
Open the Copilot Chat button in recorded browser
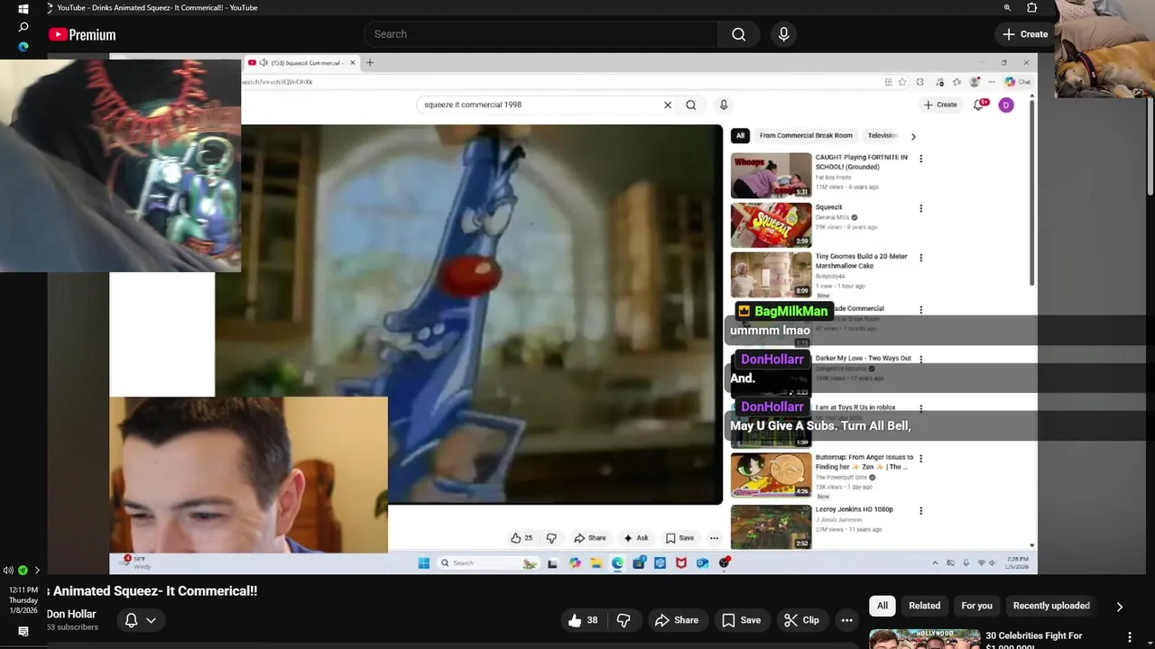(x=1018, y=82)
